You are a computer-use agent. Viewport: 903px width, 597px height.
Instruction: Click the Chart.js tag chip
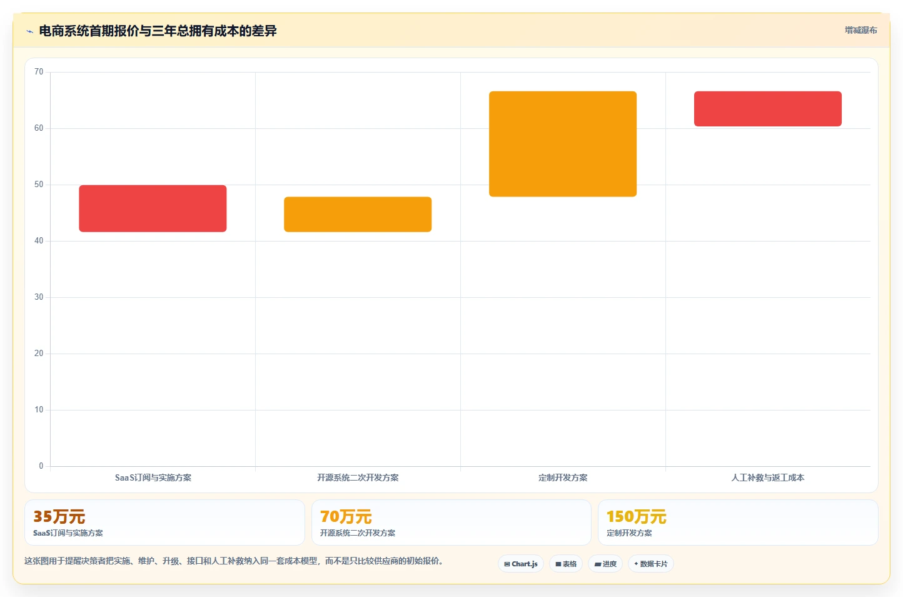[521, 564]
